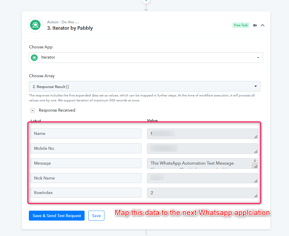This screenshot has height=236, width=289.
Task: Click the Mobile No. value field
Action: pos(202,149)
